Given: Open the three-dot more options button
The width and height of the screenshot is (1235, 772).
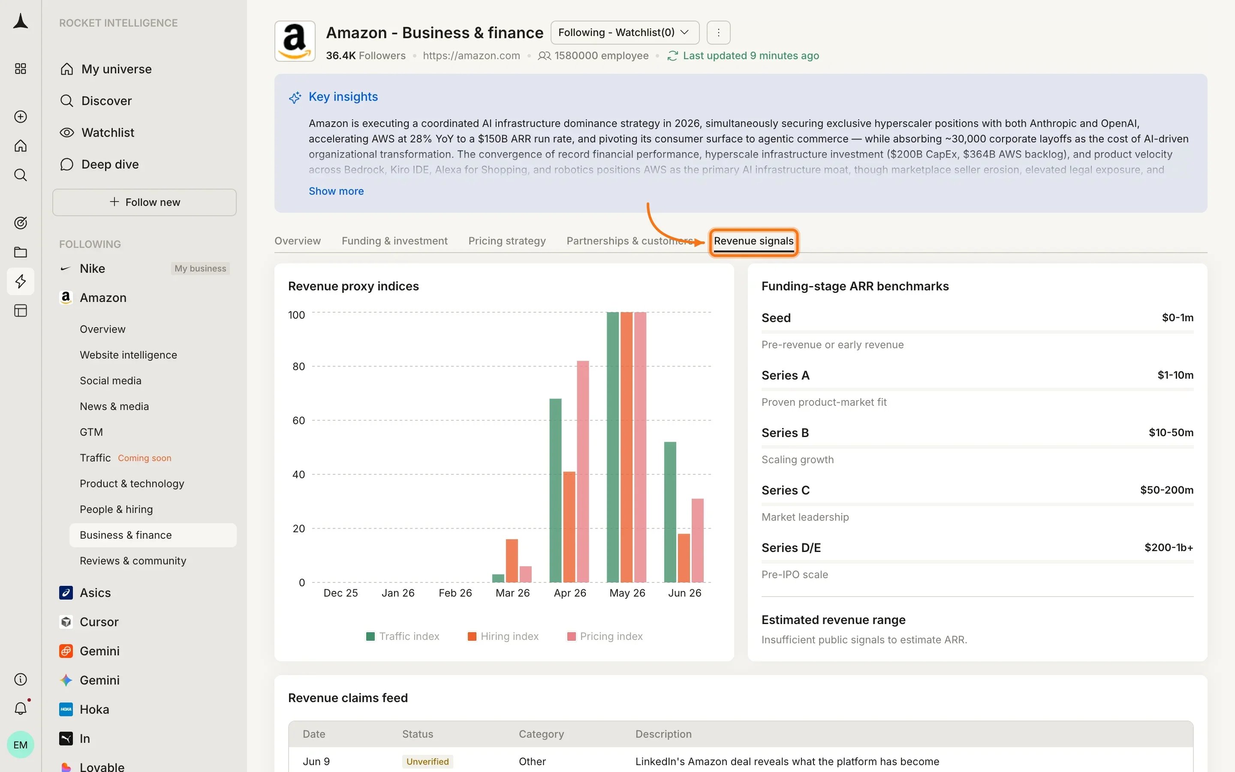Looking at the screenshot, I should [x=718, y=33].
